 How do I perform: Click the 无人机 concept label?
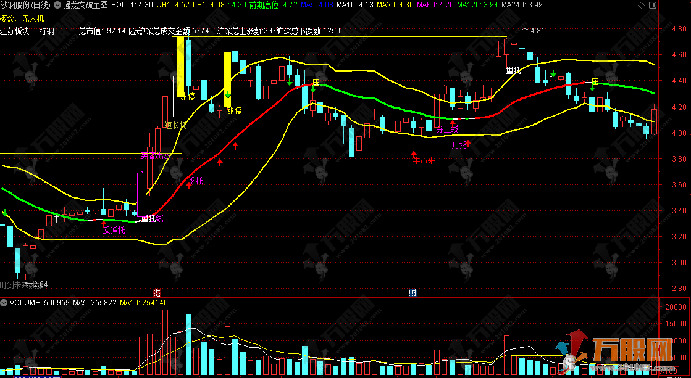(33, 19)
